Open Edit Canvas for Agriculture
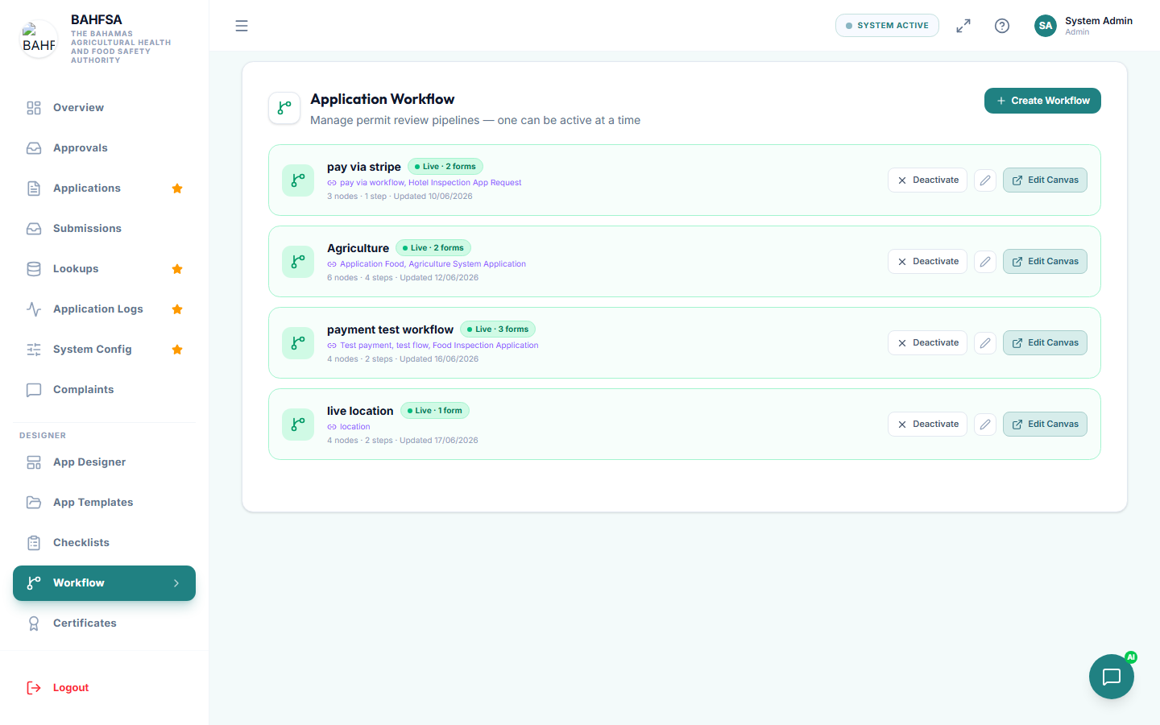 coord(1045,262)
